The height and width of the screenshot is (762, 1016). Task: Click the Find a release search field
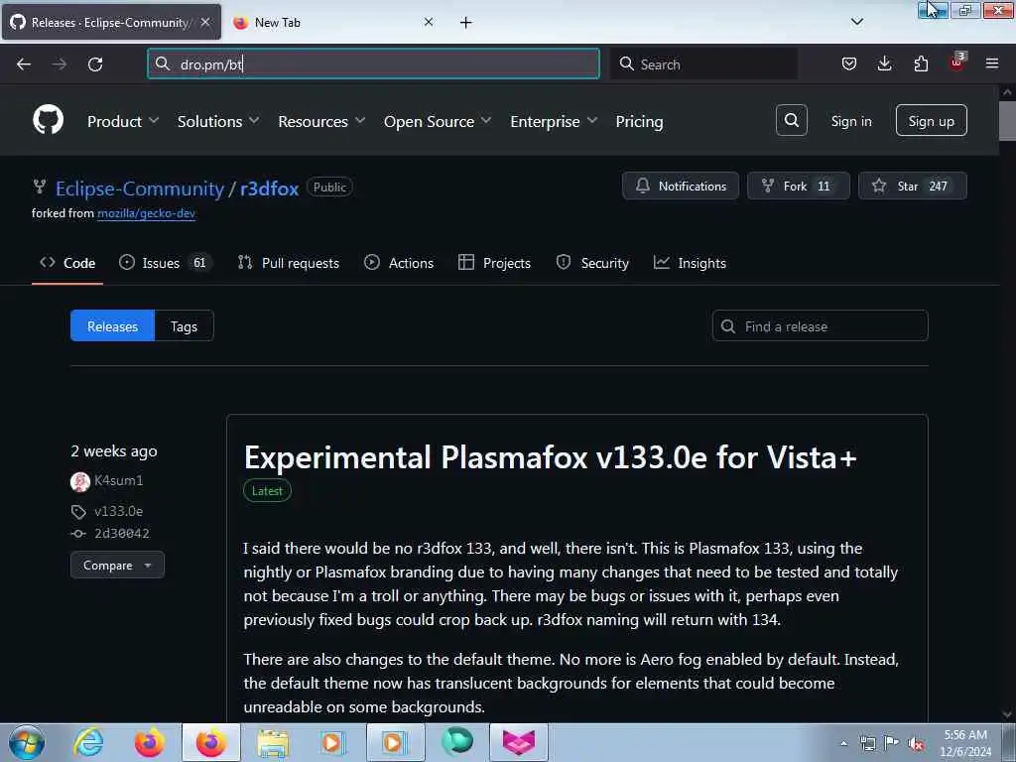[x=820, y=325]
